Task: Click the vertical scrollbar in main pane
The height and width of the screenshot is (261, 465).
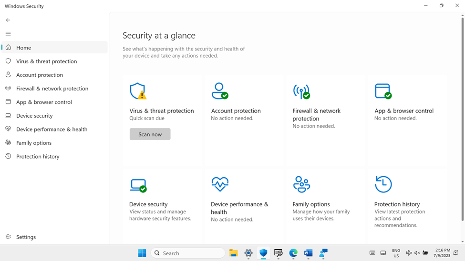Action: click(x=462, y=119)
